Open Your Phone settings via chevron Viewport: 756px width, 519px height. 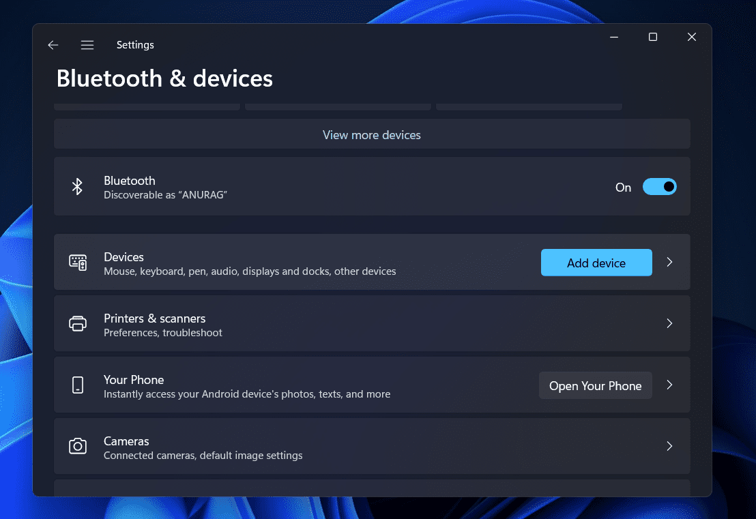tap(669, 385)
